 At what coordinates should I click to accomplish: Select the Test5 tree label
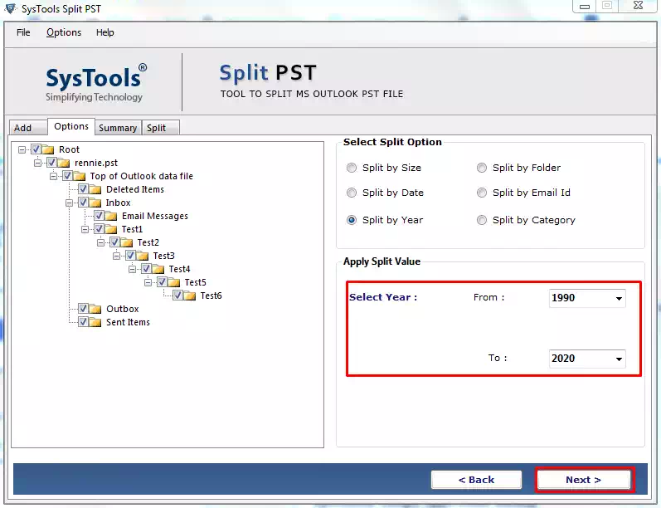(195, 282)
